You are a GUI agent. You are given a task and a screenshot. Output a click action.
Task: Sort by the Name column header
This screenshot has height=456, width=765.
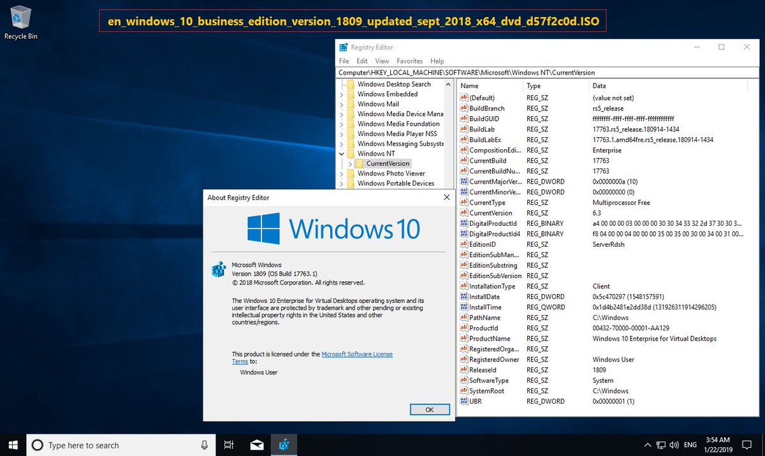point(490,85)
